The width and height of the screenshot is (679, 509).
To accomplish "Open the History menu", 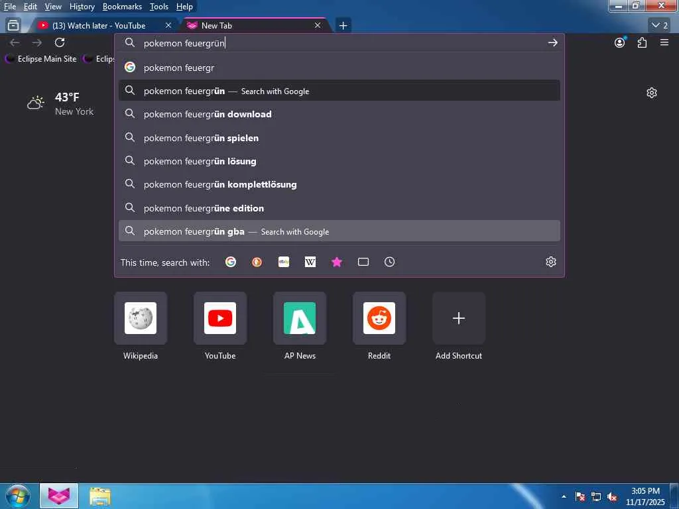I will click(82, 7).
